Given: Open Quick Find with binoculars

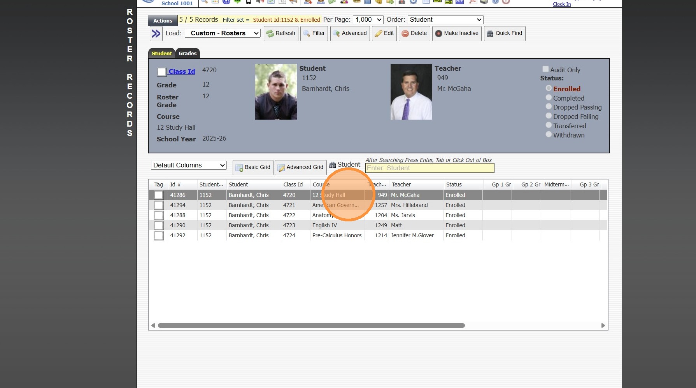Looking at the screenshot, I should (x=505, y=33).
